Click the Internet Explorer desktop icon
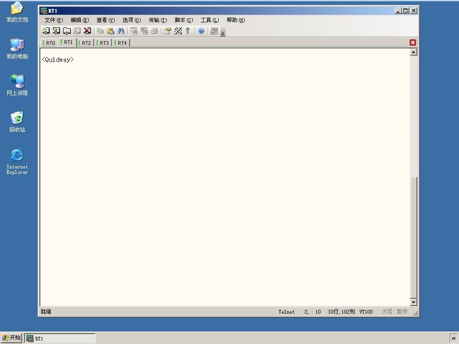 tap(17, 161)
